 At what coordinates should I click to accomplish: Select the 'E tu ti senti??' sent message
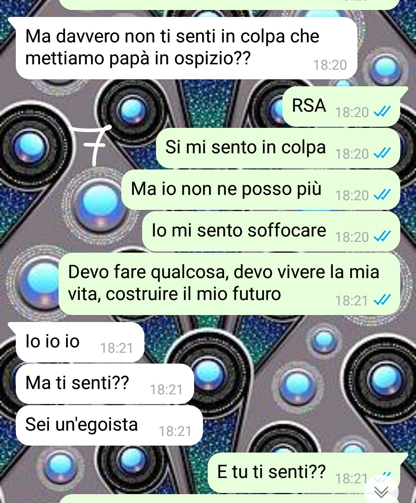click(307, 473)
